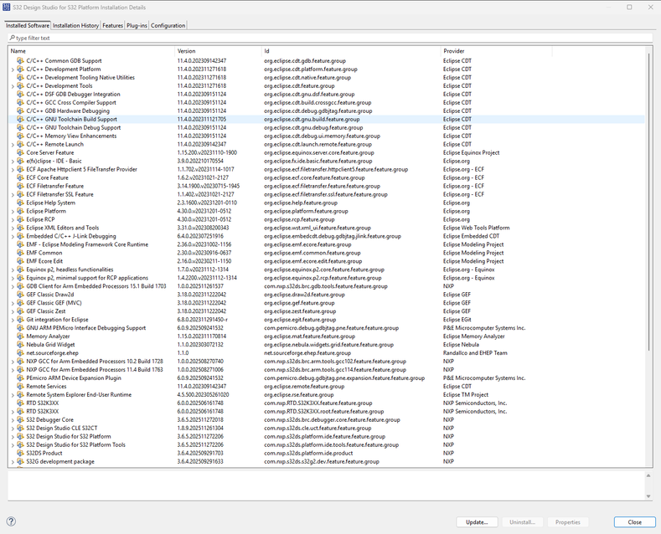The width and height of the screenshot is (661, 534).
Task: Expand ECF Apache Httpclient 5 FileTransfer Provider
Action: 13,170
